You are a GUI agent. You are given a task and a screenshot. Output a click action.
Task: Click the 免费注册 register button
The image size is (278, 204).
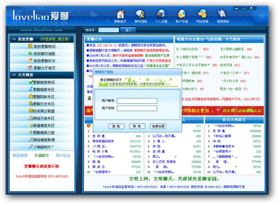(158, 126)
